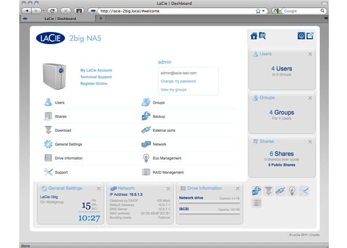Click View my groups
This screenshot has height=248, width=347.
pos(173,90)
